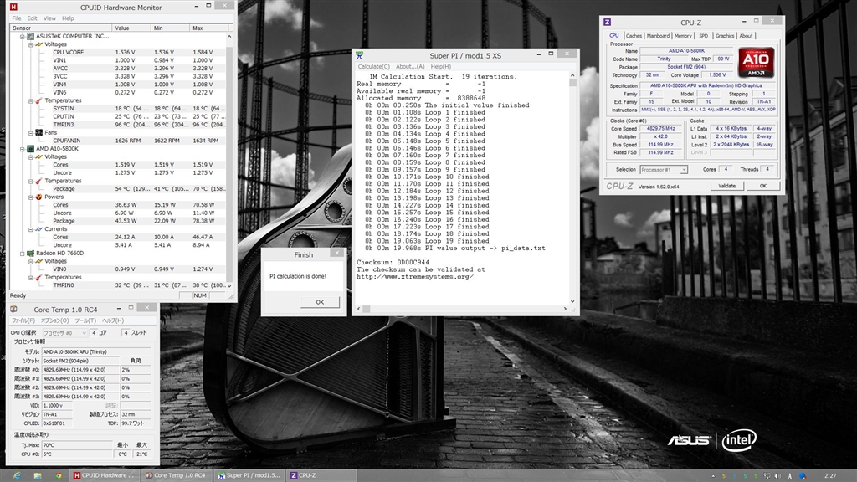
Task: Click Validate button in CPU-Z
Action: (726, 186)
